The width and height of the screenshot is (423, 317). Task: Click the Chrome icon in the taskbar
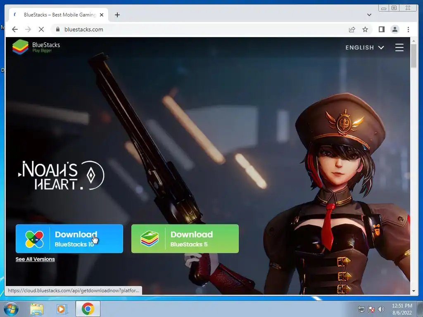[88, 309]
